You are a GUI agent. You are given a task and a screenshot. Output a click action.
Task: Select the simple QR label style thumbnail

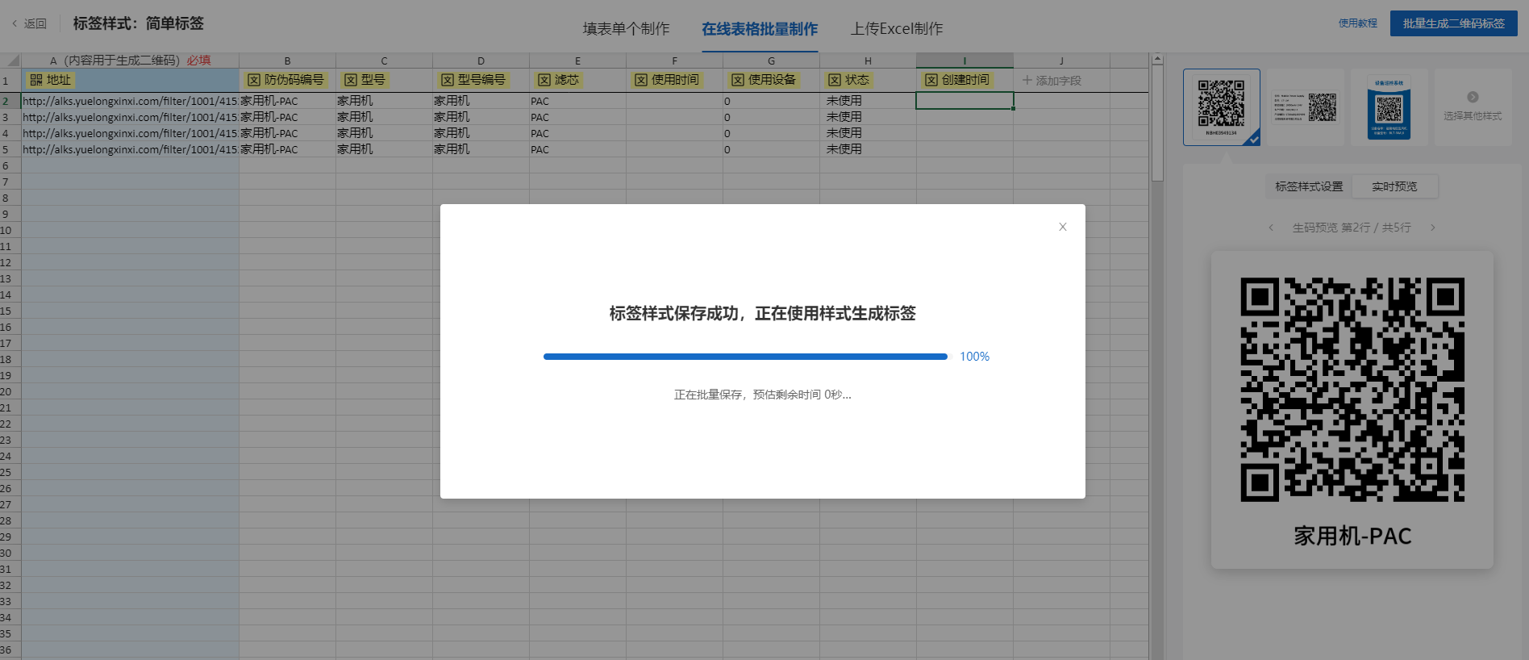coord(1221,107)
